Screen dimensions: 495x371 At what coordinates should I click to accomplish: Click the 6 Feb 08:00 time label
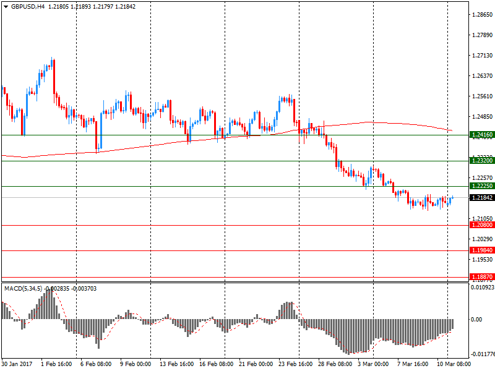pos(96,364)
